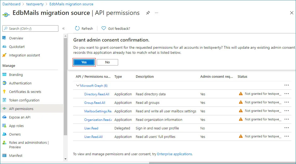296x164 pixels.
Task: Open the EdbMails migration source breadcrumb
Action: 71,4
